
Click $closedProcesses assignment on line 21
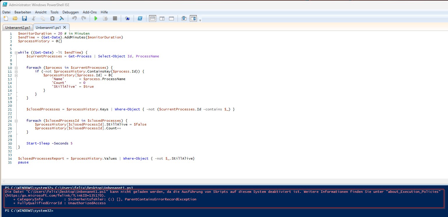click(43, 109)
